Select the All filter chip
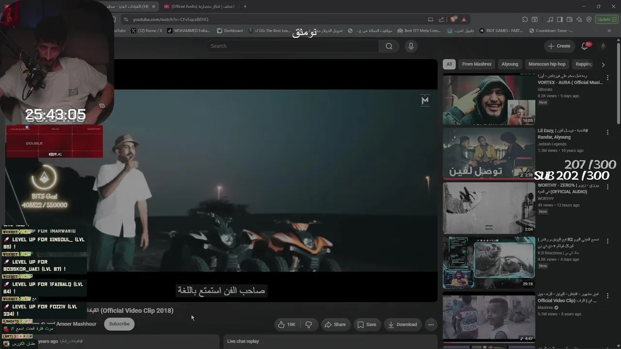This screenshot has width=621, height=349. (449, 64)
